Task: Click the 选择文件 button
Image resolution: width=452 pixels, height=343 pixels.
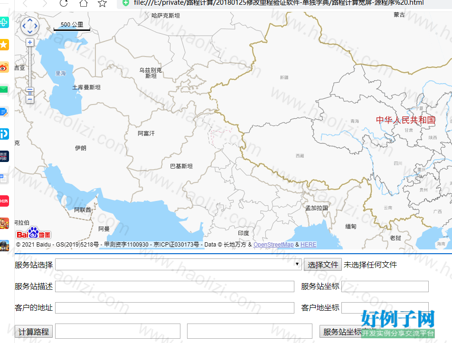Action: (x=322, y=265)
